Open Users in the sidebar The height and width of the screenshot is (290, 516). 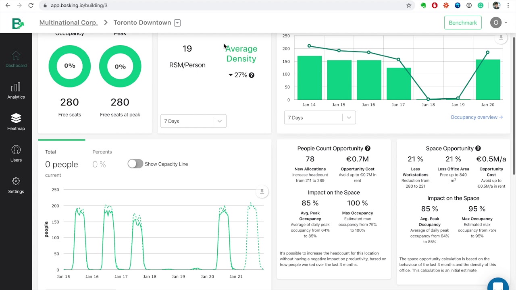[16, 153]
